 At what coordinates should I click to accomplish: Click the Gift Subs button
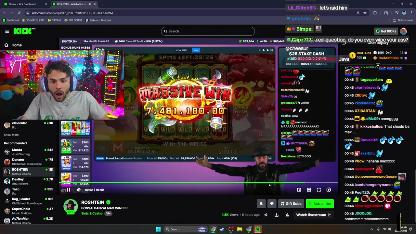[291, 204]
